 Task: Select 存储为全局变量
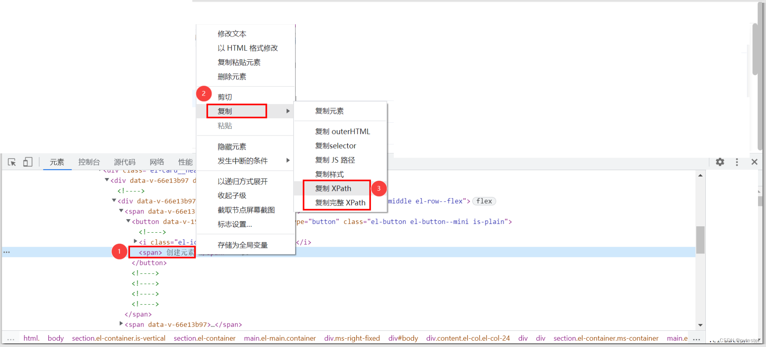(246, 245)
